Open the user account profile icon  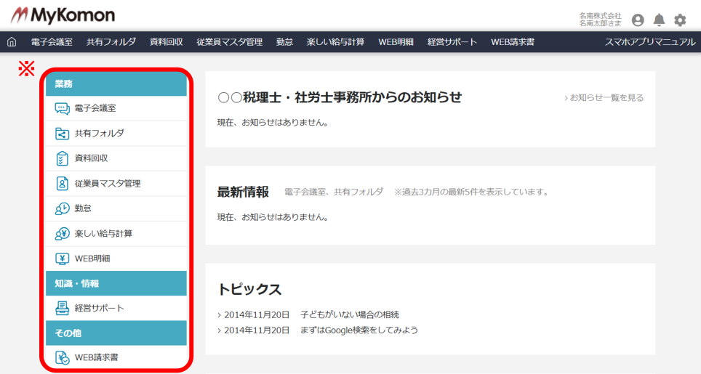coord(638,20)
